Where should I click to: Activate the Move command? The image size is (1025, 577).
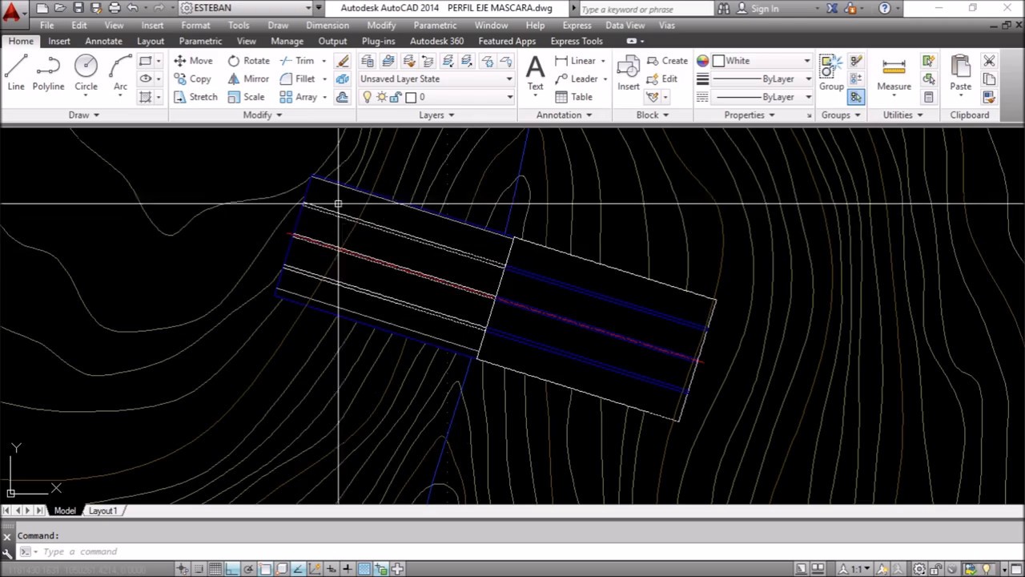point(192,61)
